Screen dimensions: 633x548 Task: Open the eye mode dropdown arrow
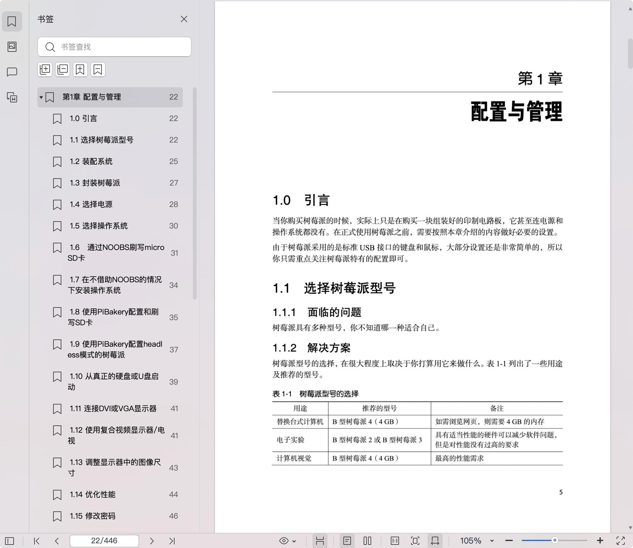294,541
